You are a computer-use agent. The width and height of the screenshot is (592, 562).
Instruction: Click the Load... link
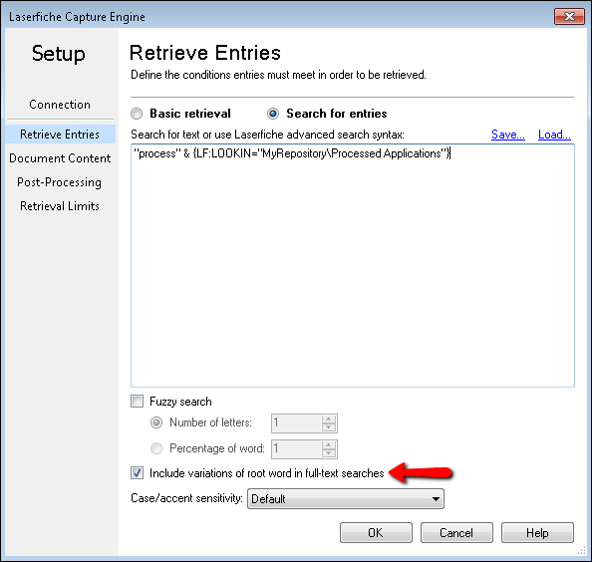pyautogui.click(x=554, y=135)
